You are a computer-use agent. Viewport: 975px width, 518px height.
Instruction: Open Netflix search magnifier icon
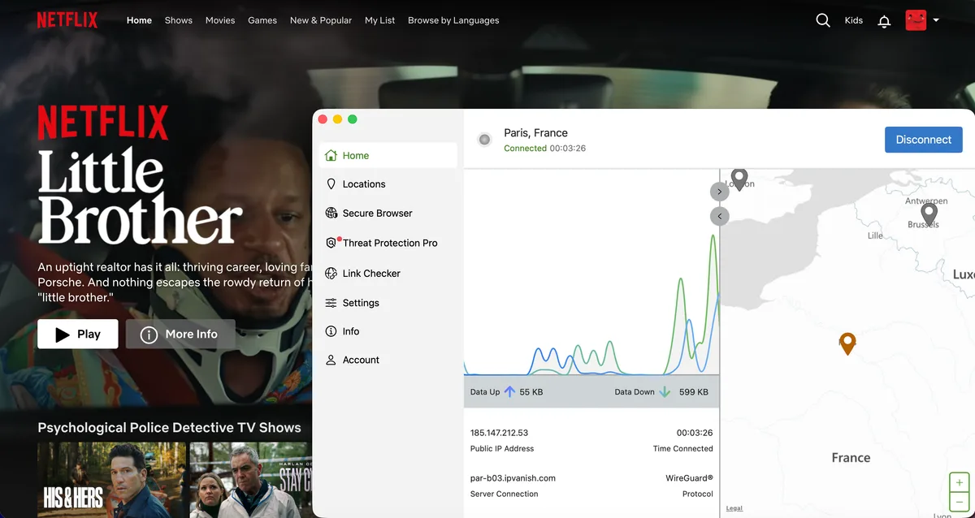[x=823, y=20]
